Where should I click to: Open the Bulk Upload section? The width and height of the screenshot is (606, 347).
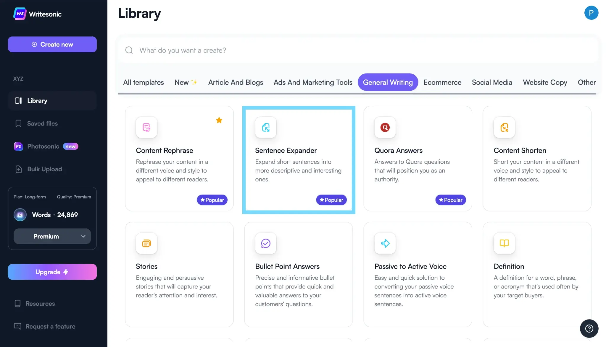pos(44,169)
